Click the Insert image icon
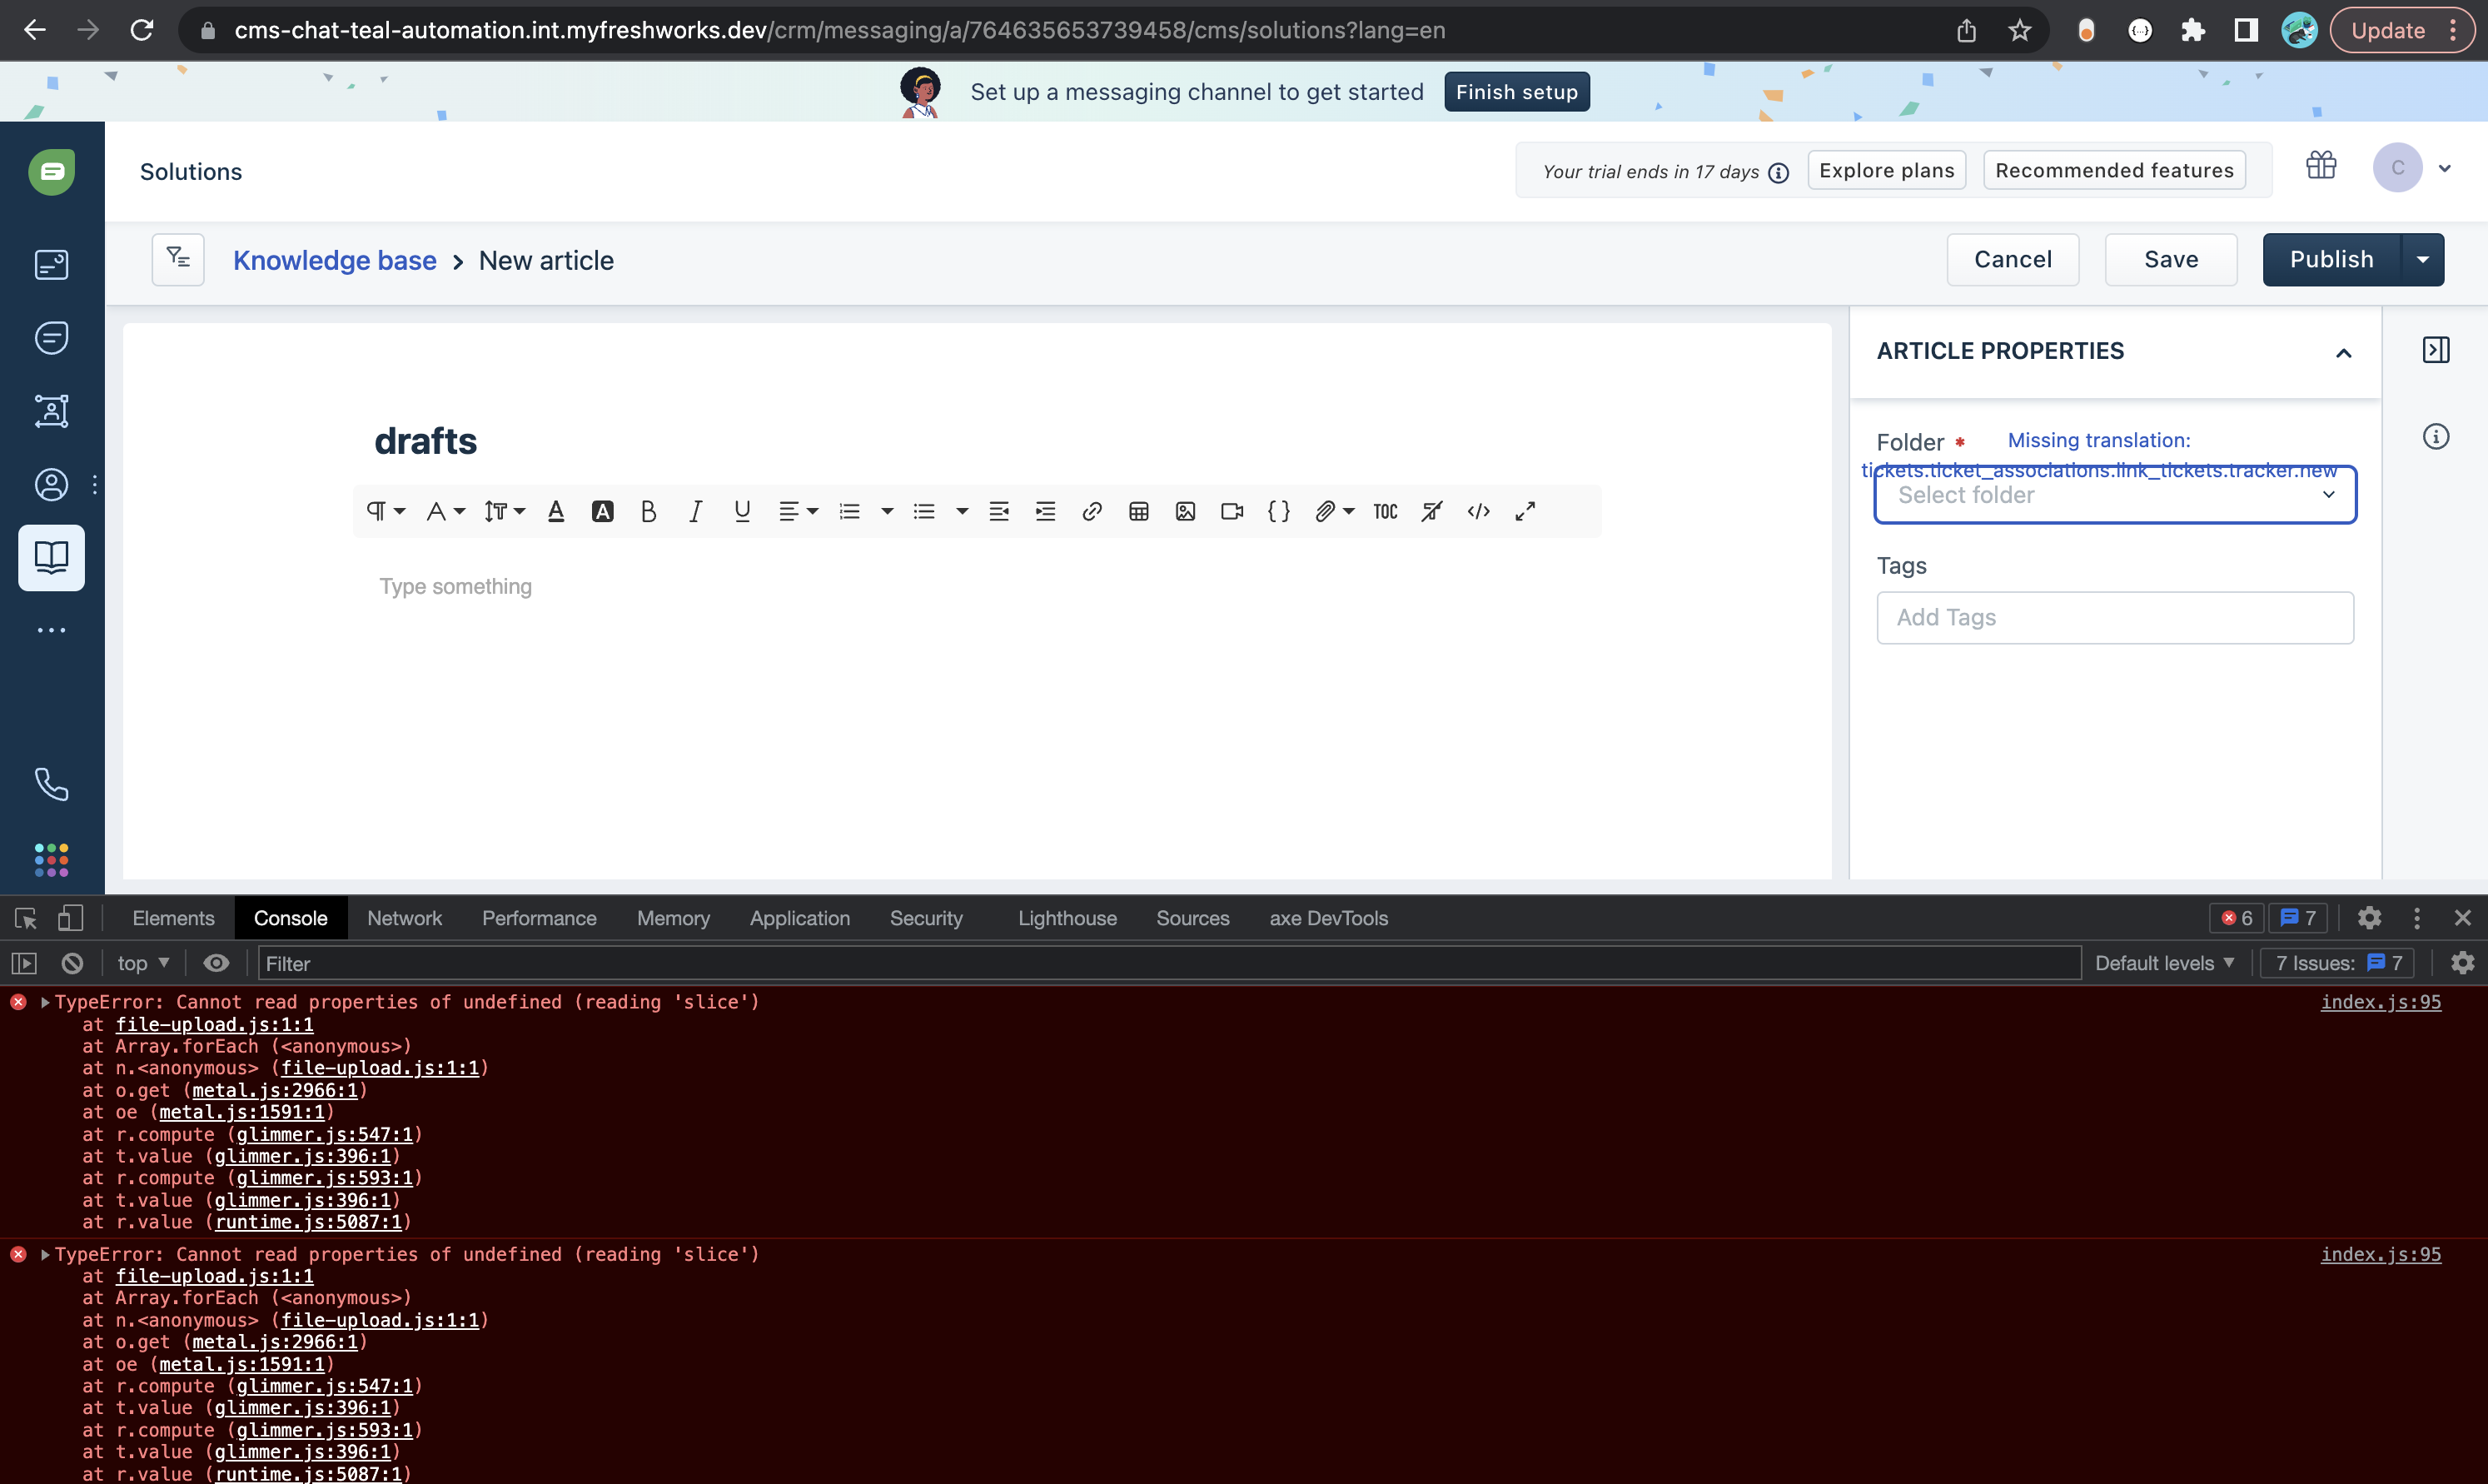2488x1484 pixels. tap(1185, 511)
